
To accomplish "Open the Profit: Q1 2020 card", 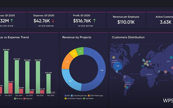I will [x=86, y=20].
